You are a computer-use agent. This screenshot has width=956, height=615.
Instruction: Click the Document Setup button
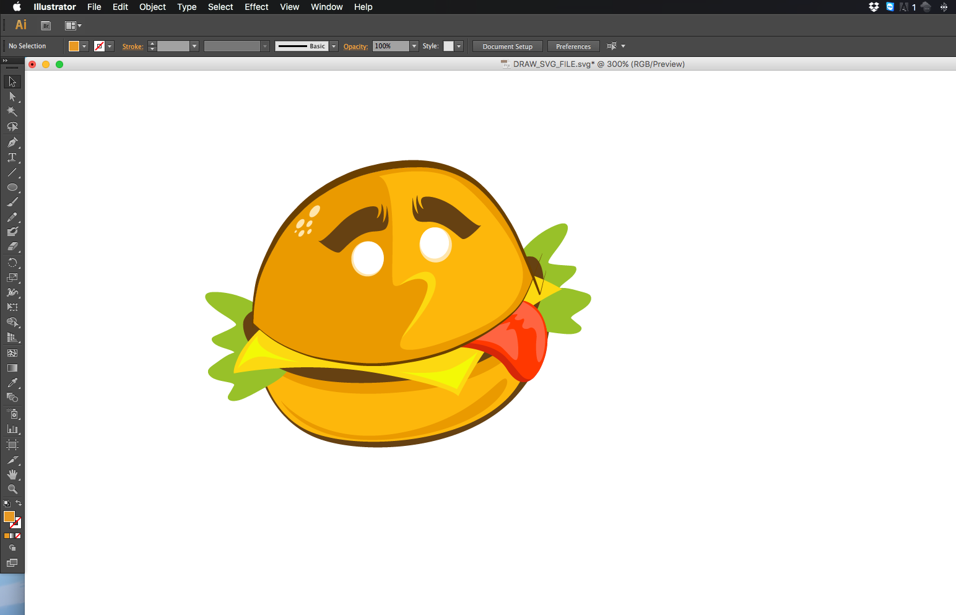[x=507, y=46]
